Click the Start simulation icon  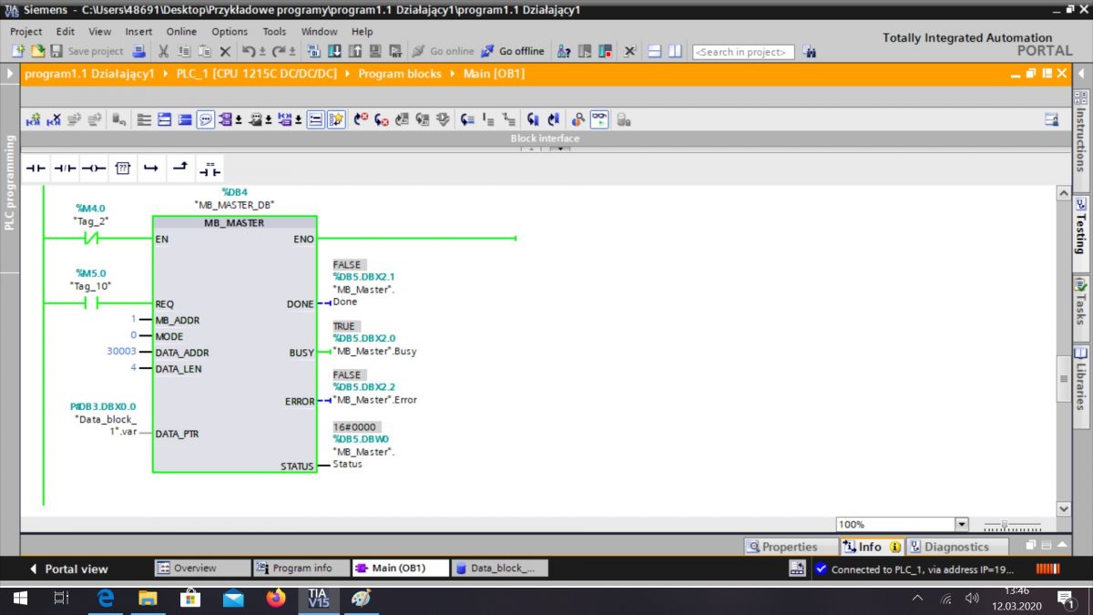pyautogui.click(x=375, y=51)
